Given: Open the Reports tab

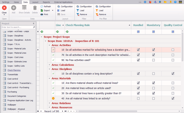Looking at the screenshot, I should point(46,2).
